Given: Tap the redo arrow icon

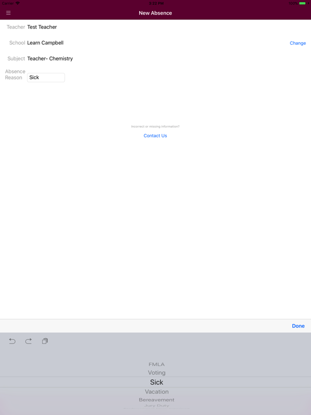Looking at the screenshot, I should pos(29,341).
